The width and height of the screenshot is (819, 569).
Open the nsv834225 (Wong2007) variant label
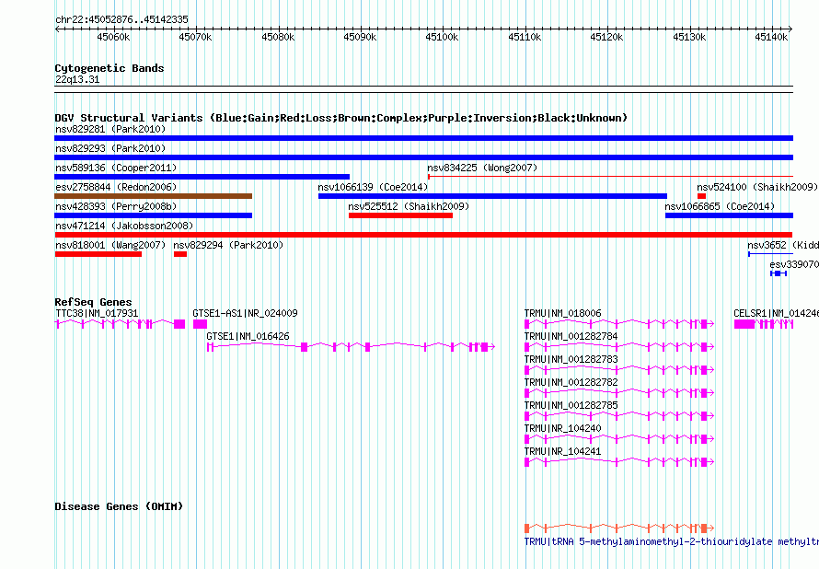[482, 168]
